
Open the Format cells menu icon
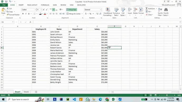coord(141,10)
